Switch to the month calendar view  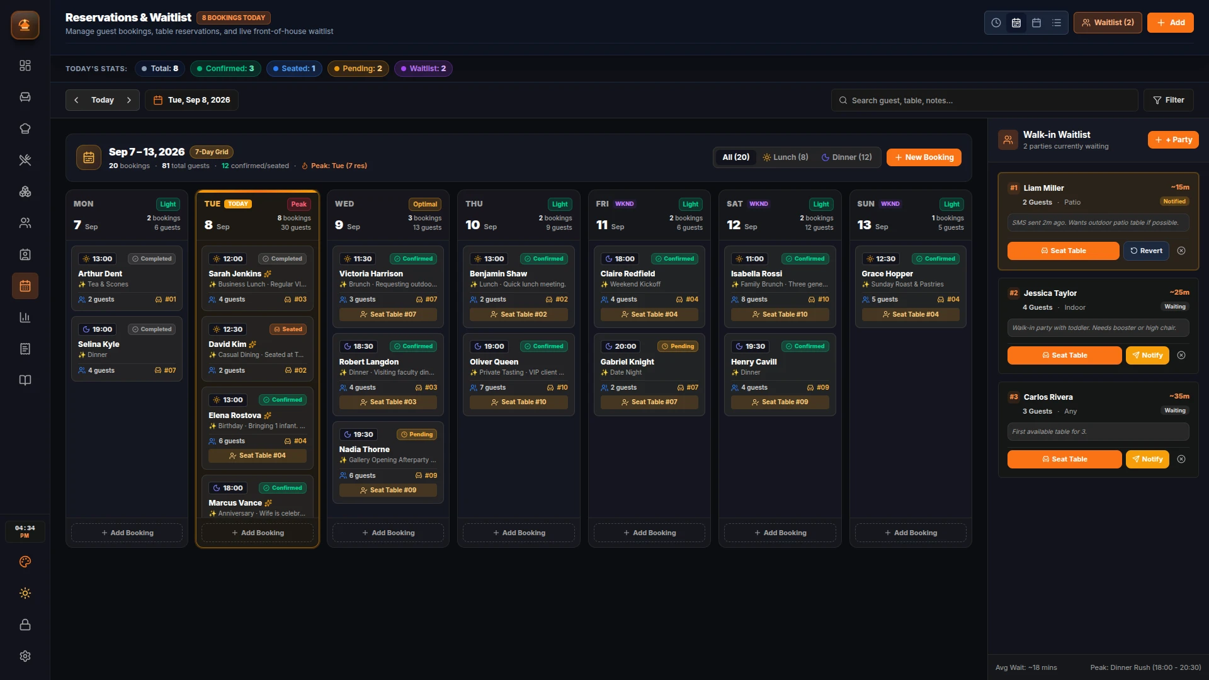[x=1036, y=23]
